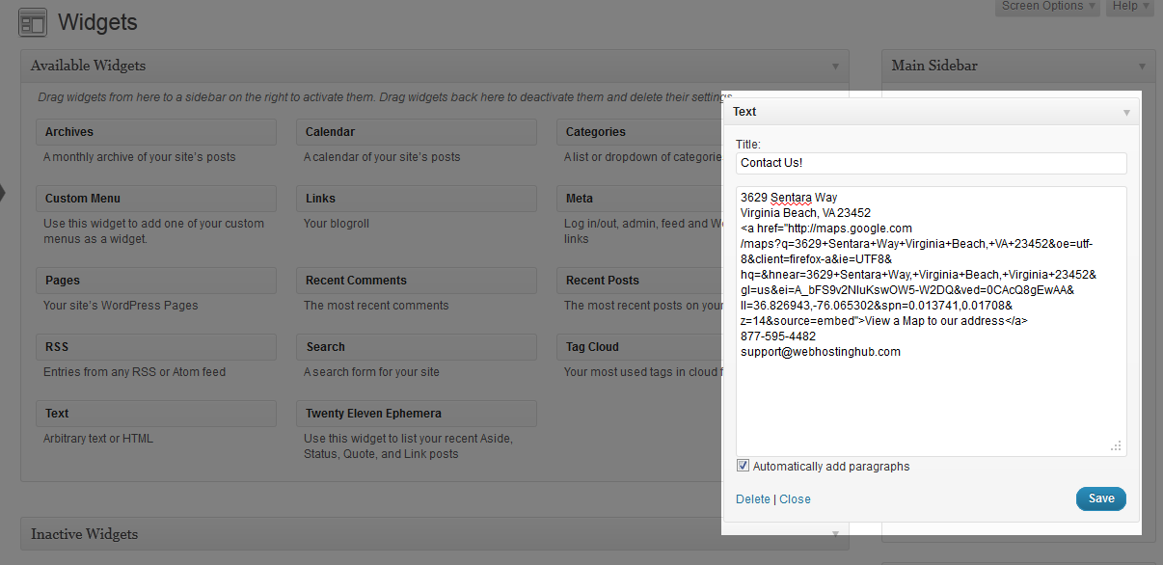
Task: Open the Help tab
Action: point(1130,7)
